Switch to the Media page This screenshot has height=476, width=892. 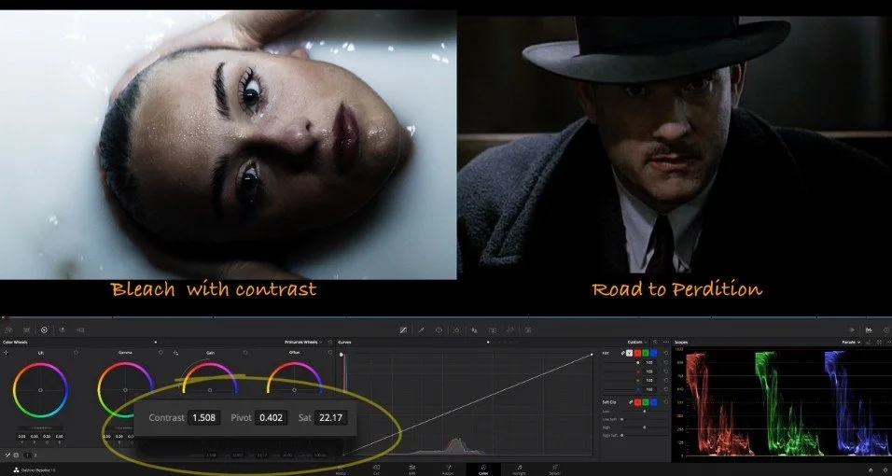tap(341, 469)
